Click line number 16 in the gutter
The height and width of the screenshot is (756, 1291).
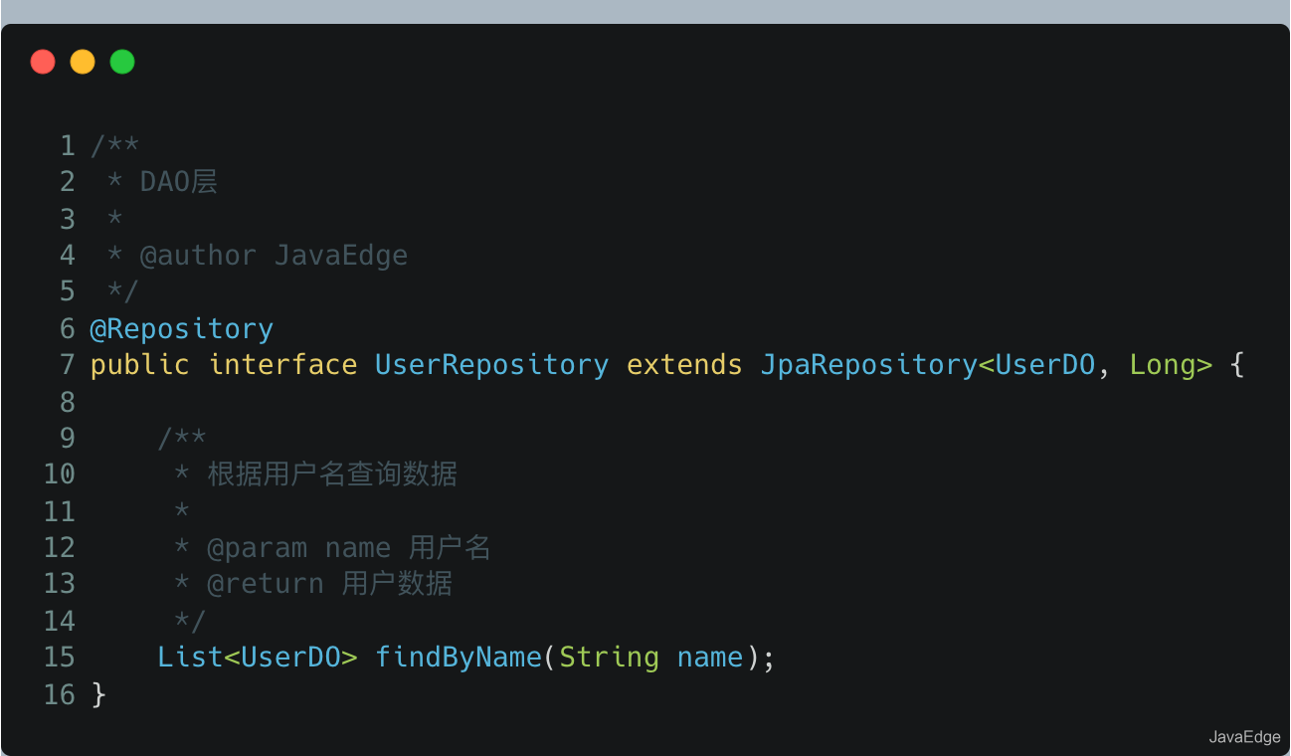[59, 694]
